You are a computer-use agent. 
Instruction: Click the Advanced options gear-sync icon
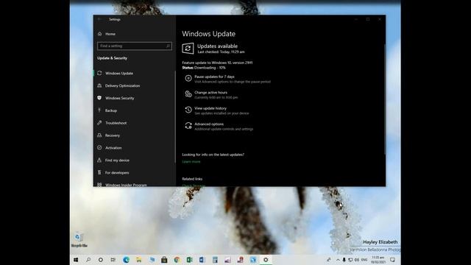click(188, 126)
